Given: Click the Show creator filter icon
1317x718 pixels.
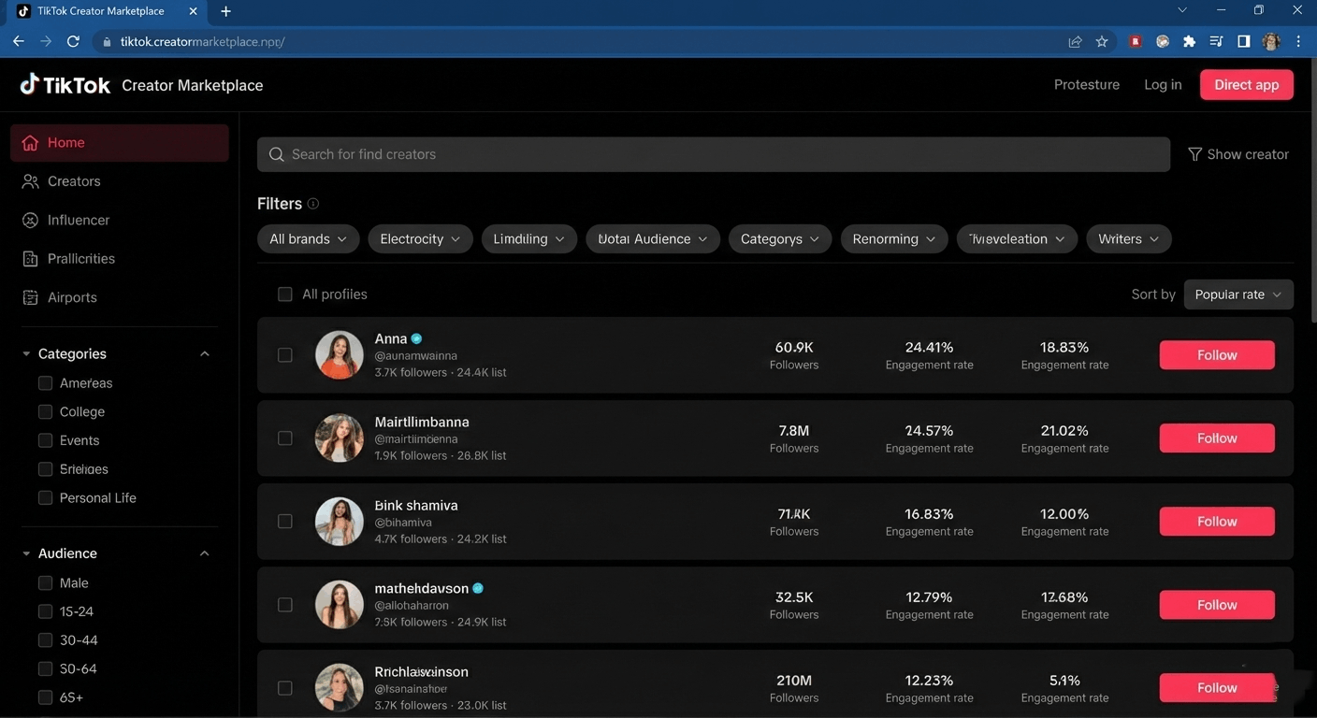Looking at the screenshot, I should tap(1194, 154).
